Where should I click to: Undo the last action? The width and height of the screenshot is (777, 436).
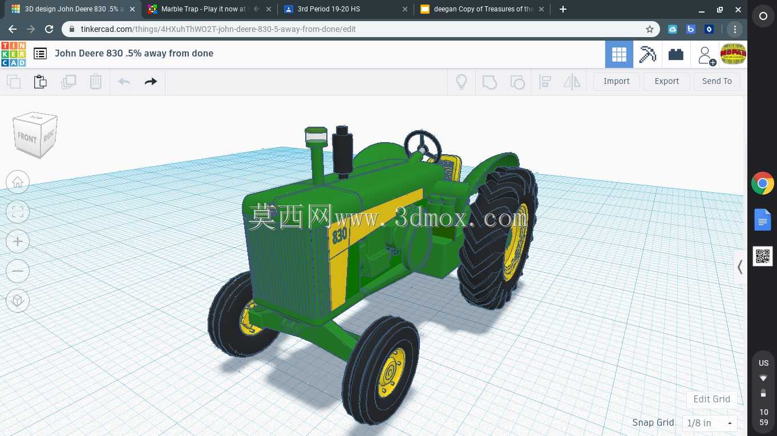(124, 82)
